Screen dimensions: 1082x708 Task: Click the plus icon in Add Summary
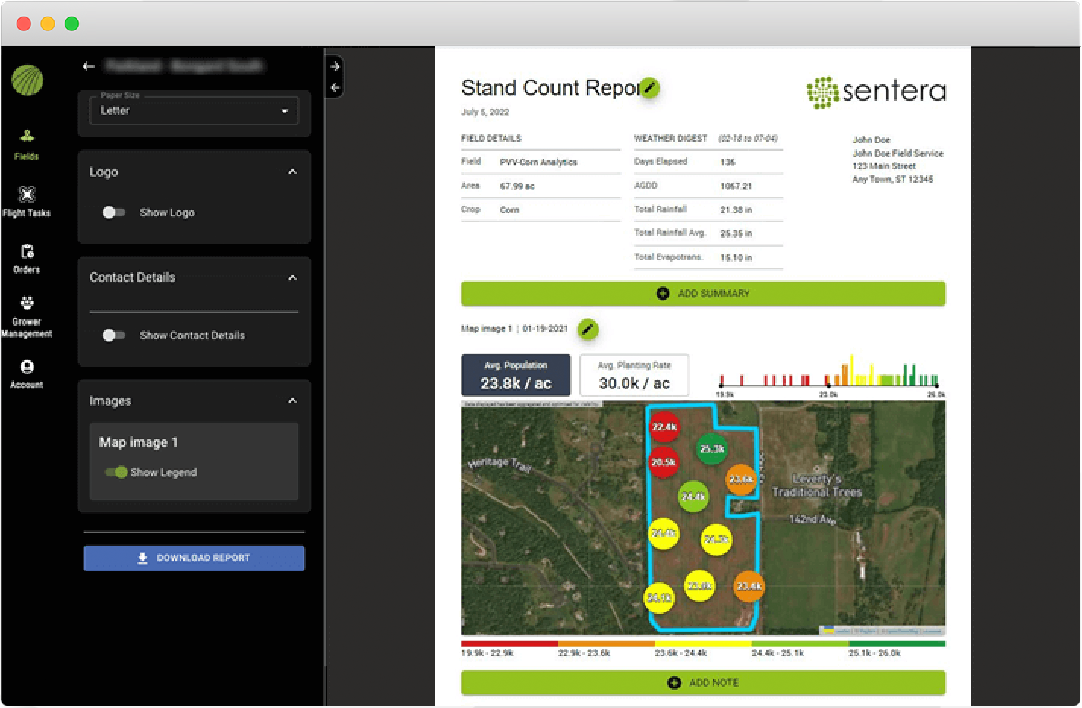click(x=663, y=294)
